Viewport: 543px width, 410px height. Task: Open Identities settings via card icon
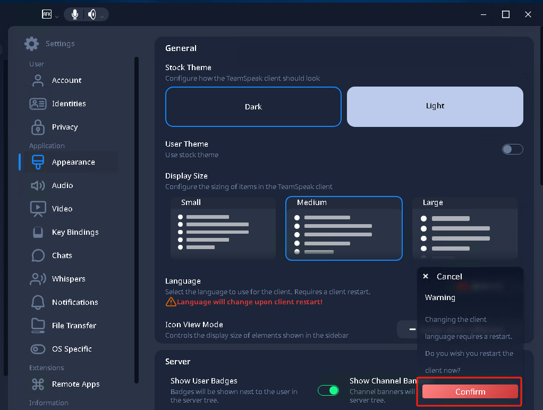38,104
